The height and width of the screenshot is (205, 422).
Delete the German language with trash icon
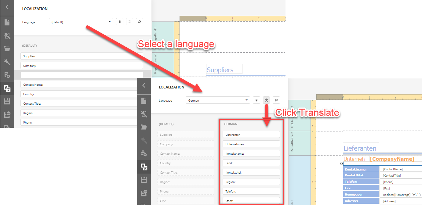pos(256,100)
